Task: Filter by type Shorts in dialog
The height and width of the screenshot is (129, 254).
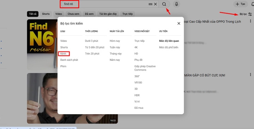Action: [64, 47]
